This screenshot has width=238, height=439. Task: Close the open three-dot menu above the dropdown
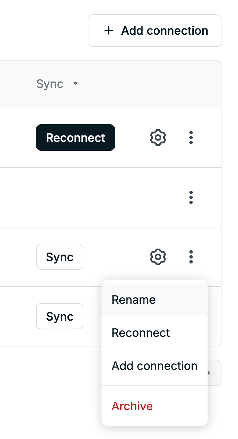tap(191, 257)
